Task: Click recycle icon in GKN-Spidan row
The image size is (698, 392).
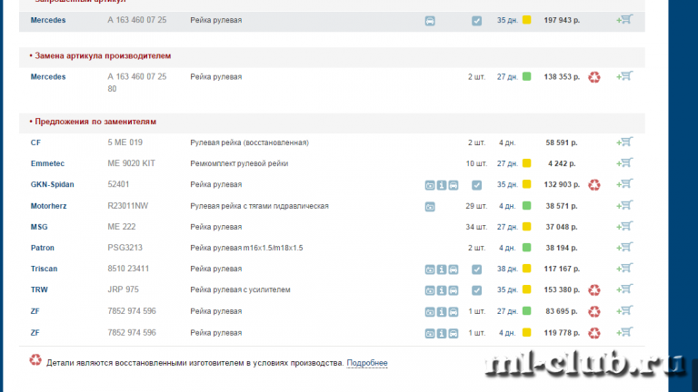Action: 594,185
